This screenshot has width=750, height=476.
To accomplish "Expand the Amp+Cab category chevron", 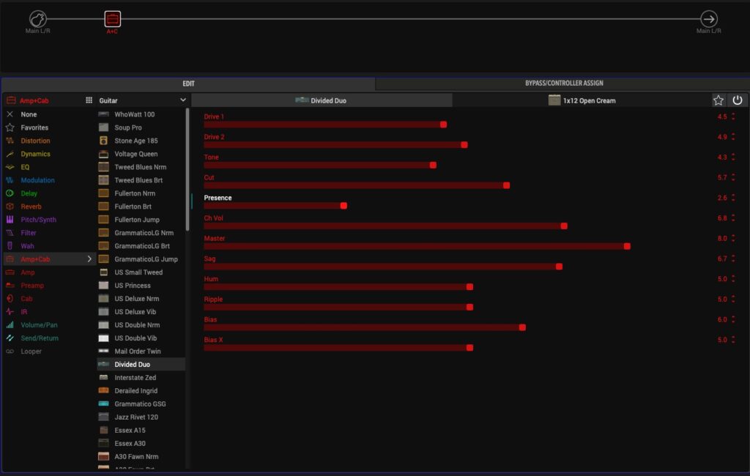I will click(90, 259).
